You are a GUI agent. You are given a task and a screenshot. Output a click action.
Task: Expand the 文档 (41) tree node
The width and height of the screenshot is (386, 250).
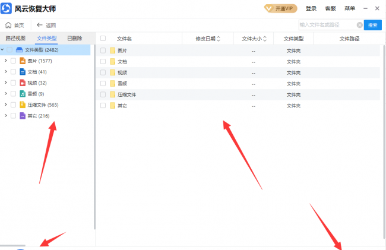6,71
